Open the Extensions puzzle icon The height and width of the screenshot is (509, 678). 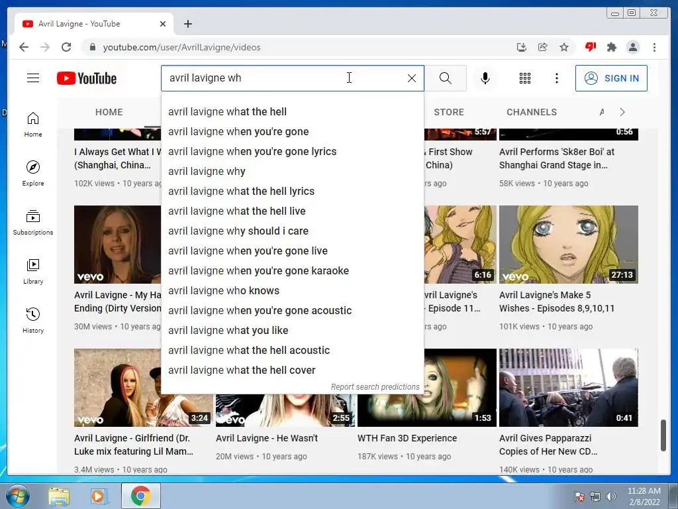click(x=611, y=47)
